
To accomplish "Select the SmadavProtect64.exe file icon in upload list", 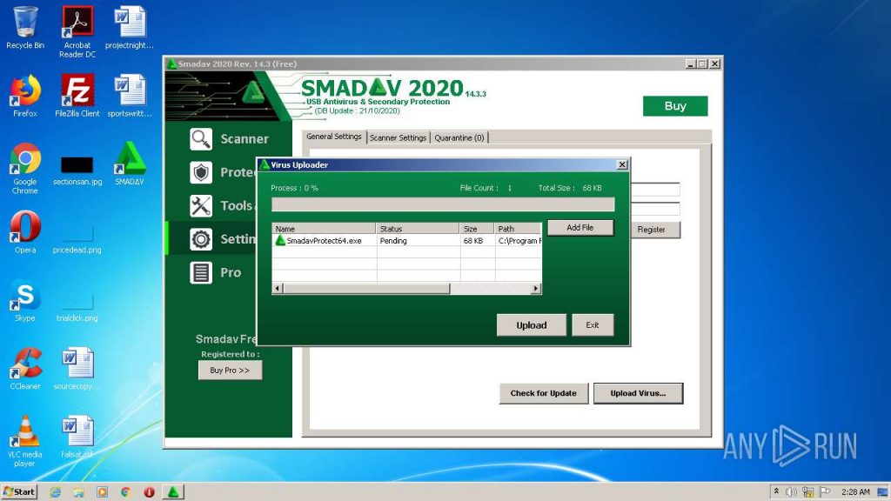I will click(280, 241).
